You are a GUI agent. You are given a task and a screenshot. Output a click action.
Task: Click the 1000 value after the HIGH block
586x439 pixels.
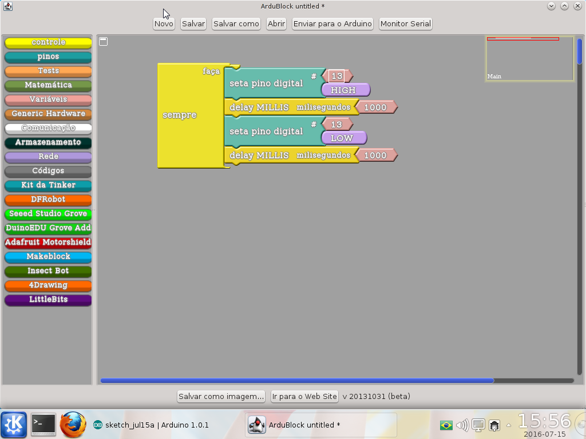click(x=375, y=107)
